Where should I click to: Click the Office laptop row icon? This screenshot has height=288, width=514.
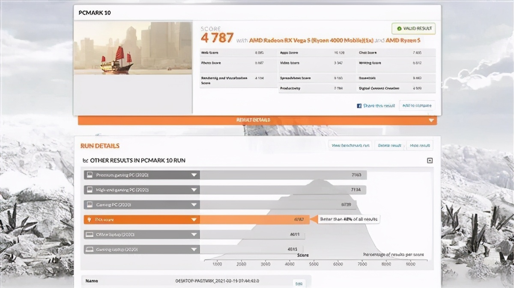[x=90, y=234]
